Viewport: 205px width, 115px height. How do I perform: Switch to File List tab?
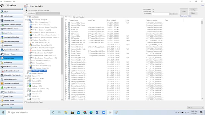pyautogui.click(x=75, y=17)
